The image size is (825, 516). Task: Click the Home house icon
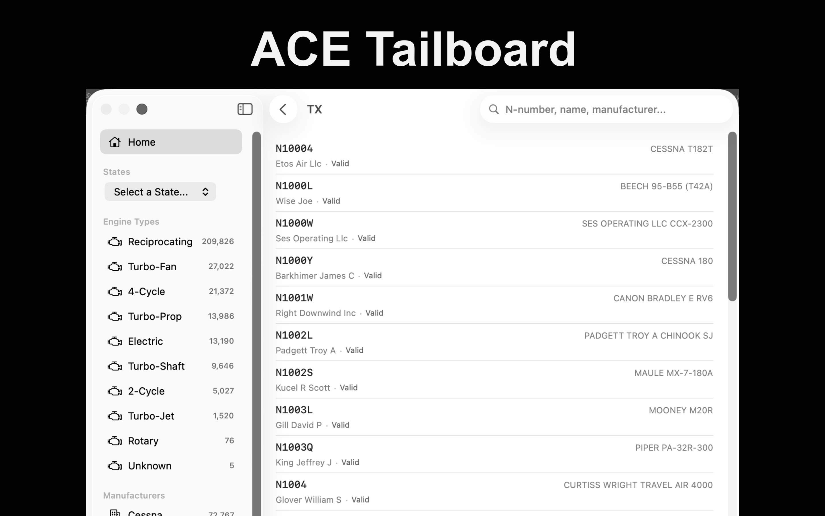point(115,142)
